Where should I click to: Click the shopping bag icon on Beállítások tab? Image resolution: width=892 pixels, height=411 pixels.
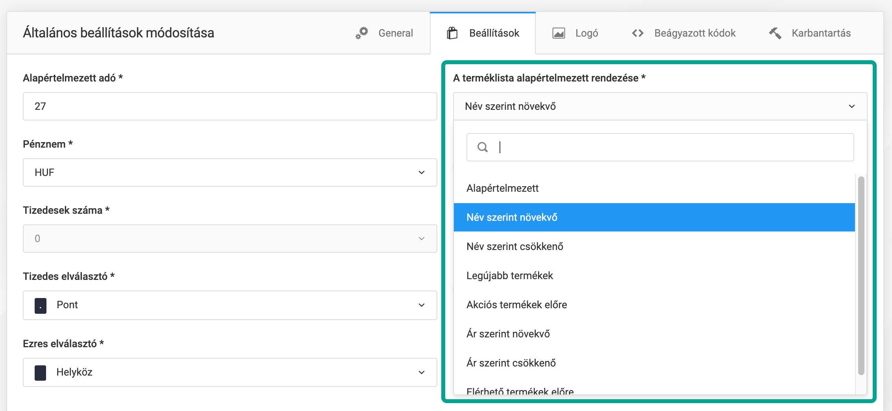click(x=453, y=32)
